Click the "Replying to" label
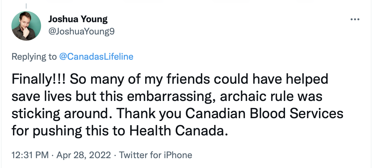The height and width of the screenshot is (168, 373). 34,57
